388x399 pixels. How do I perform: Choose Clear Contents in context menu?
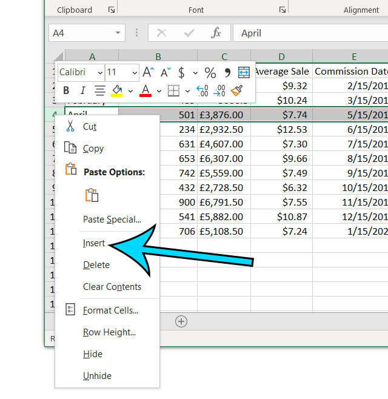tap(107, 287)
